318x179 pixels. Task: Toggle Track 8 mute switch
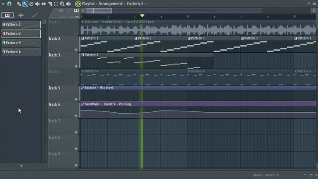(x=76, y=149)
